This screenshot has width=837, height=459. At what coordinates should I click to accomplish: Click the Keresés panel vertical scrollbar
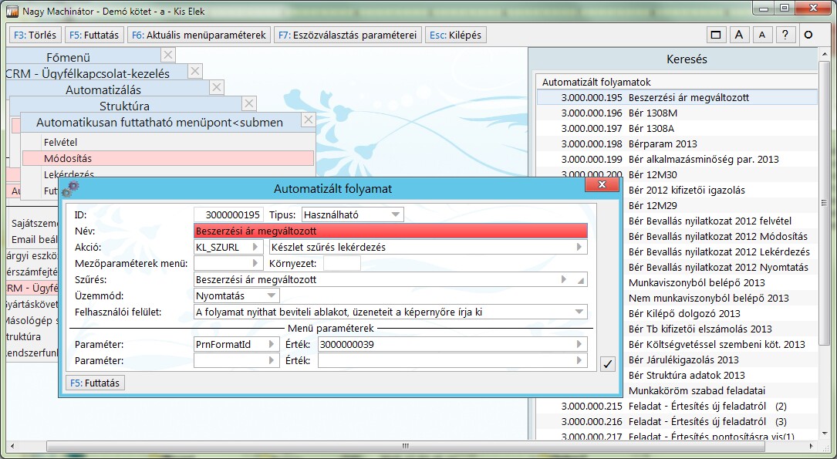point(824,203)
